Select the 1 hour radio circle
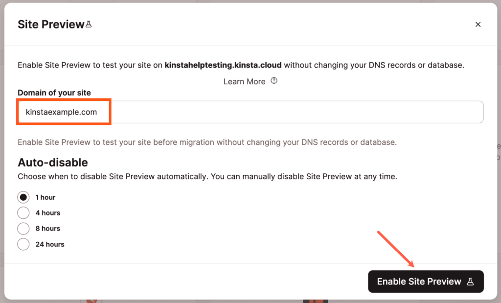This screenshot has width=501, height=303. click(23, 197)
